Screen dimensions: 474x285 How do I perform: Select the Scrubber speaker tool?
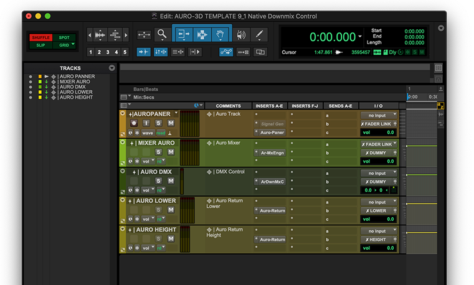[x=242, y=35]
